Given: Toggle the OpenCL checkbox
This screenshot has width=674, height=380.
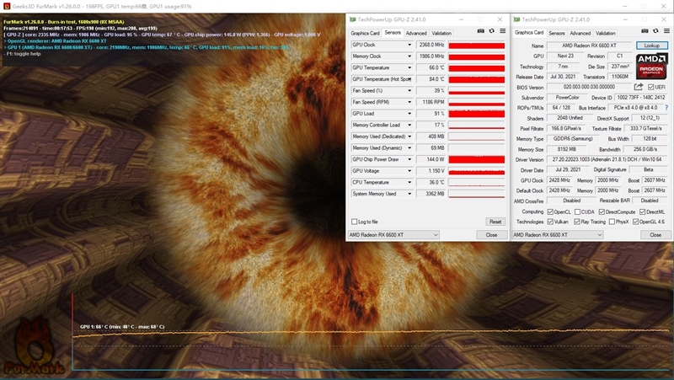Looking at the screenshot, I should (550, 212).
